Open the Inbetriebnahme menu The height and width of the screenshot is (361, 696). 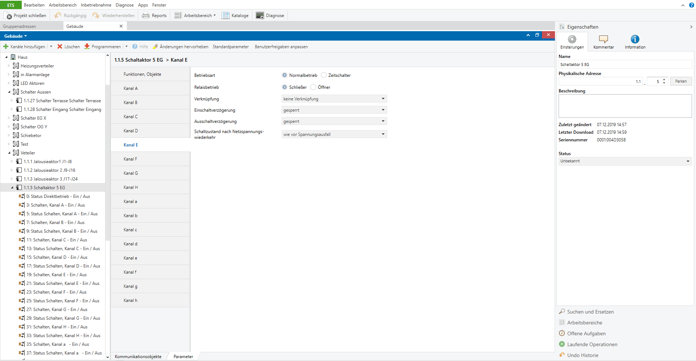pyautogui.click(x=96, y=5)
